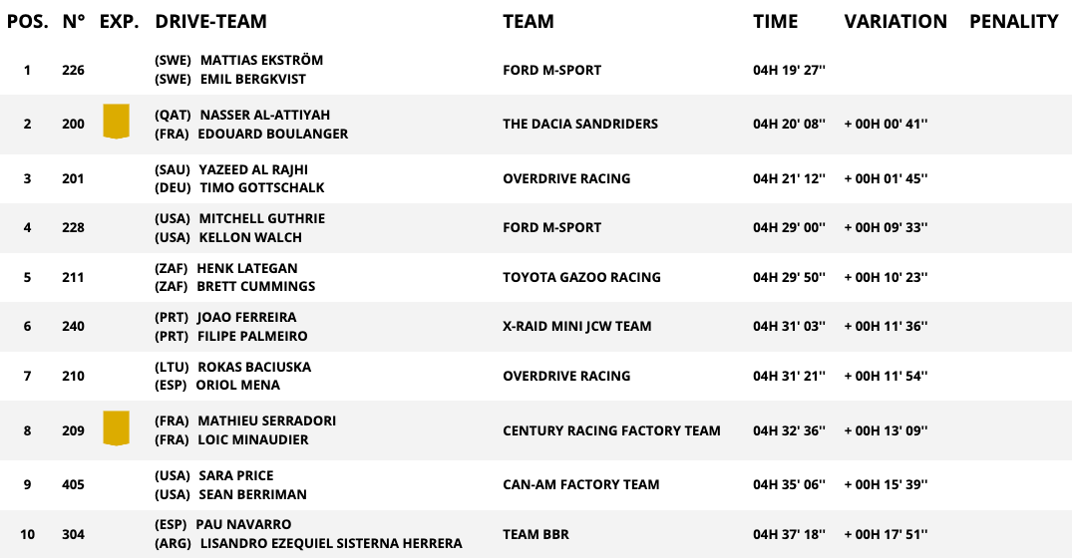Click Century Racing Factory Team name

click(x=611, y=430)
